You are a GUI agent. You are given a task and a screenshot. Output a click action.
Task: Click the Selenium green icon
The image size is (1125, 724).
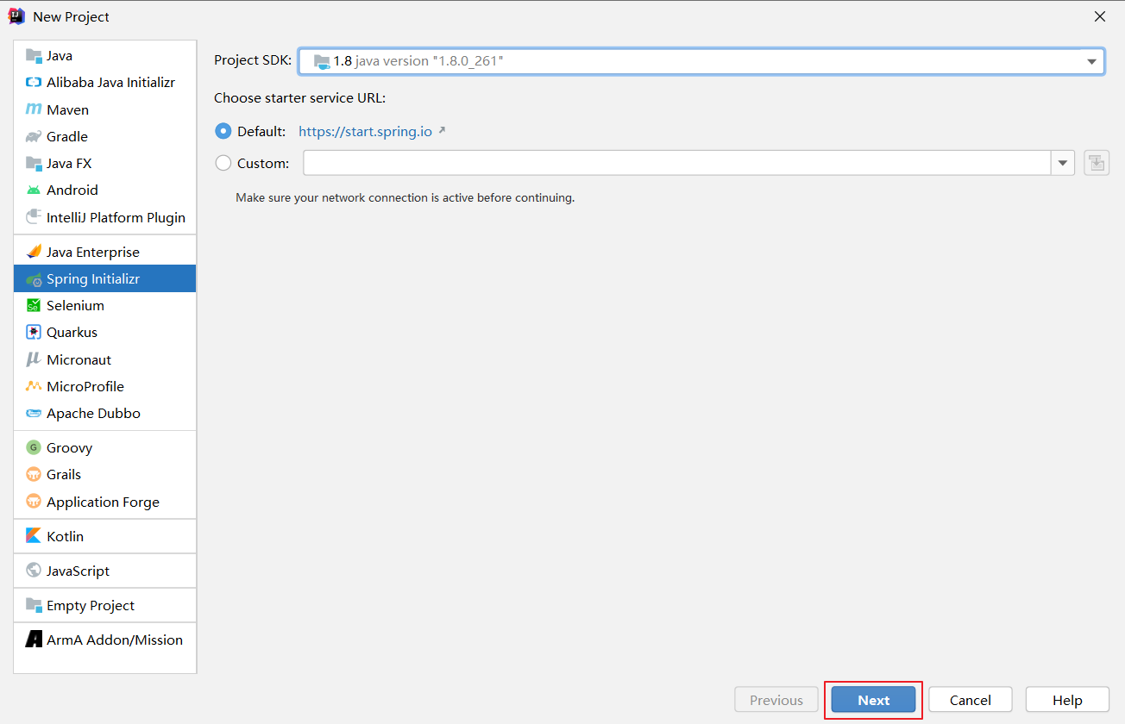34,305
